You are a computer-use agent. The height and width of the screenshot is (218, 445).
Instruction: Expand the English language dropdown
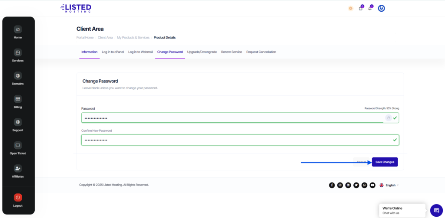[x=389, y=185]
